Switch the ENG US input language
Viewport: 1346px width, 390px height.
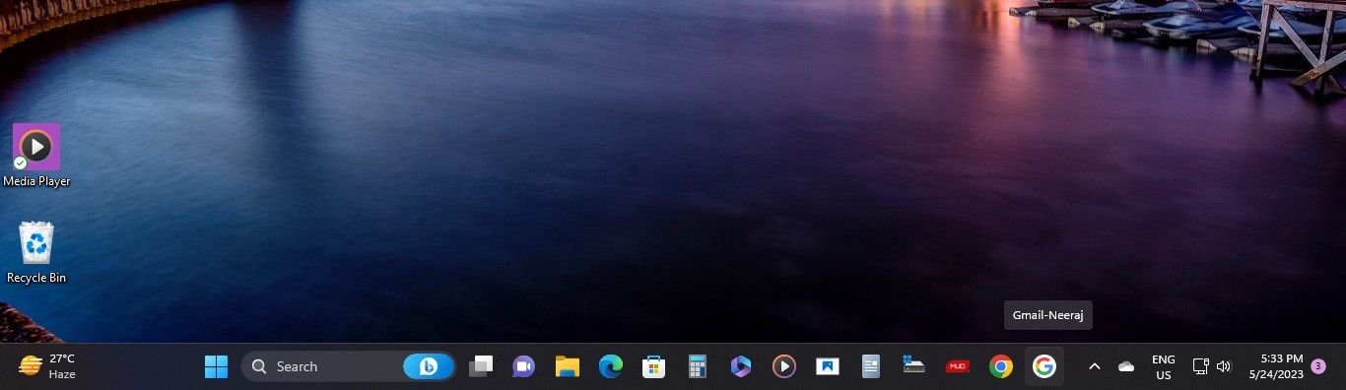(1164, 366)
